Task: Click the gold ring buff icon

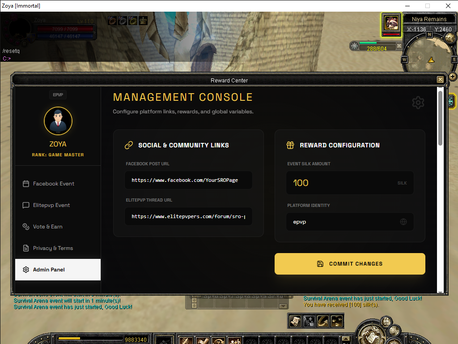Action: pyautogui.click(x=133, y=21)
